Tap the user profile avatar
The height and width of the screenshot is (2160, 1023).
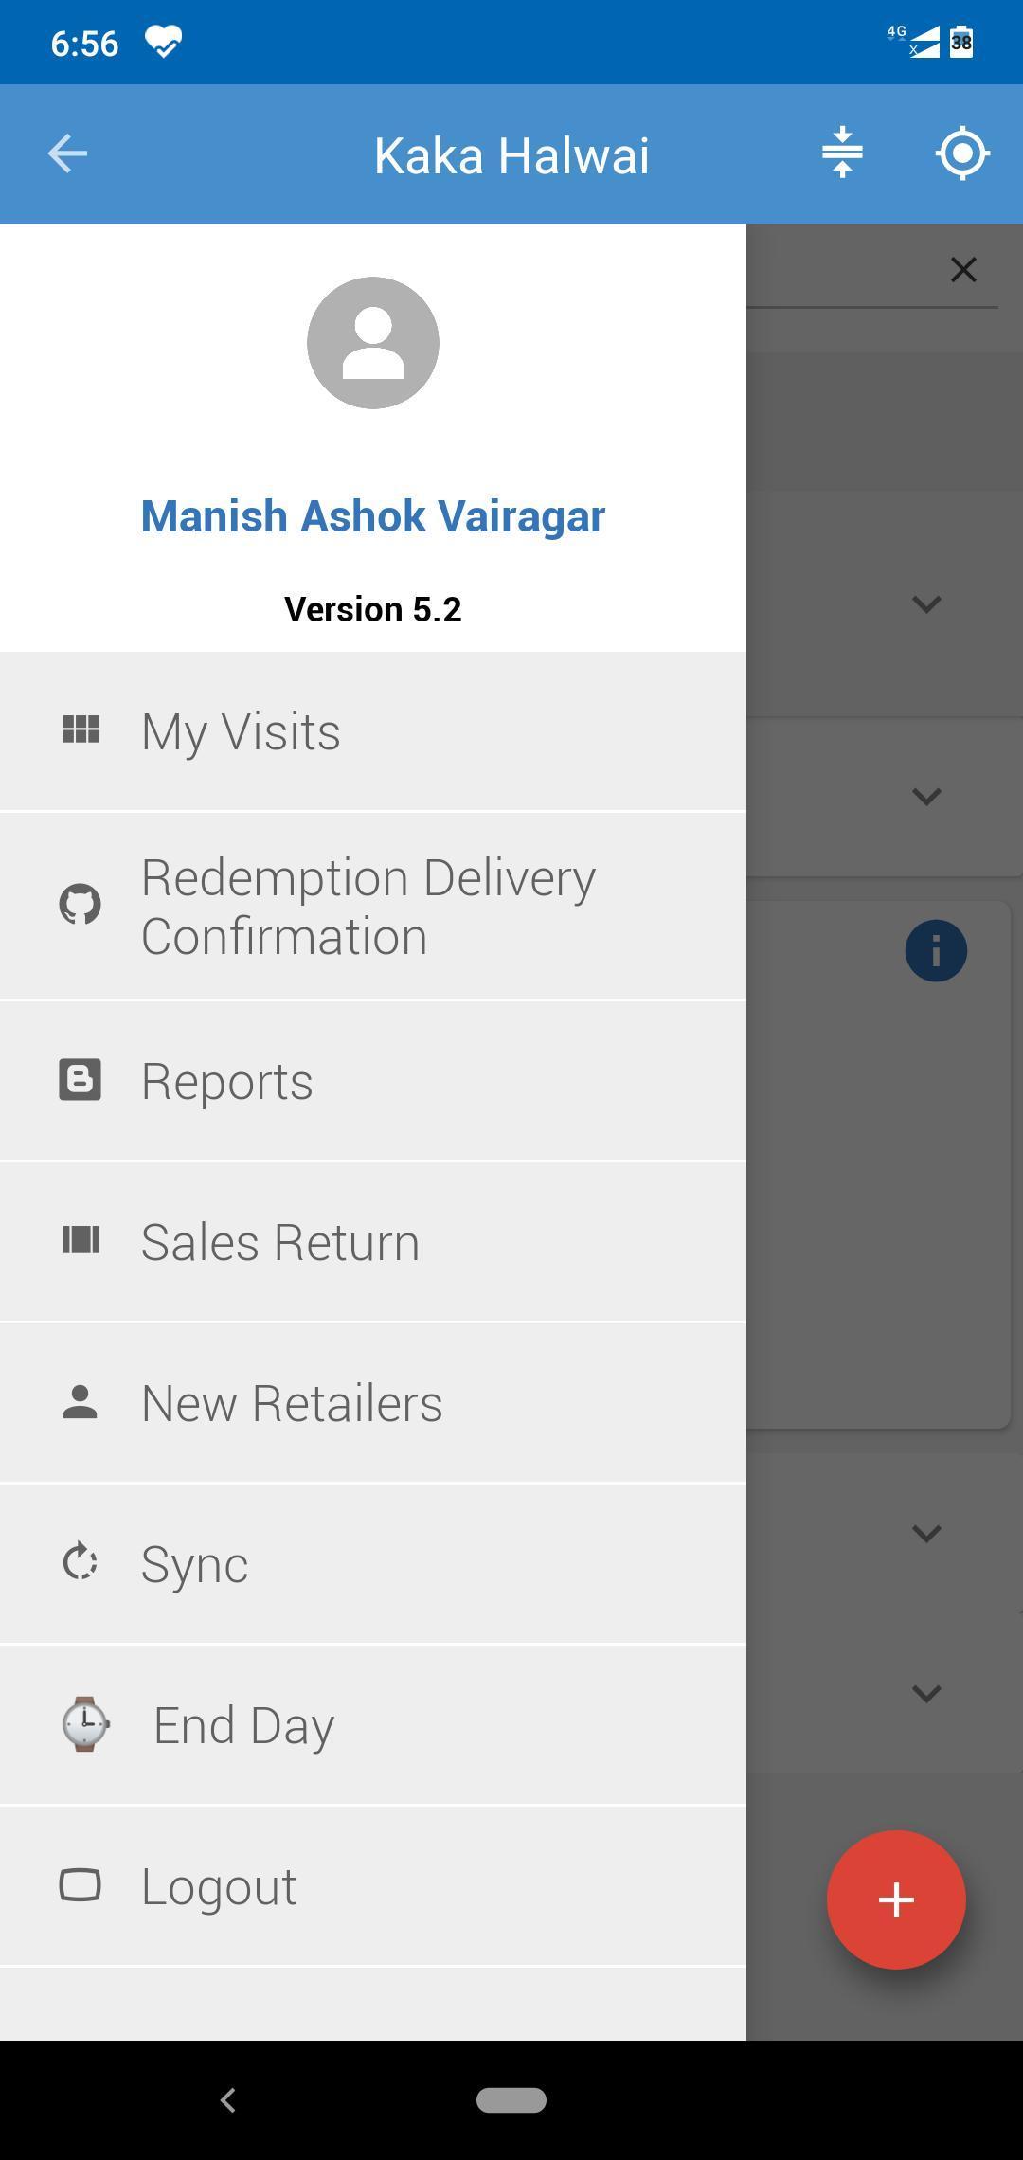[x=373, y=343]
